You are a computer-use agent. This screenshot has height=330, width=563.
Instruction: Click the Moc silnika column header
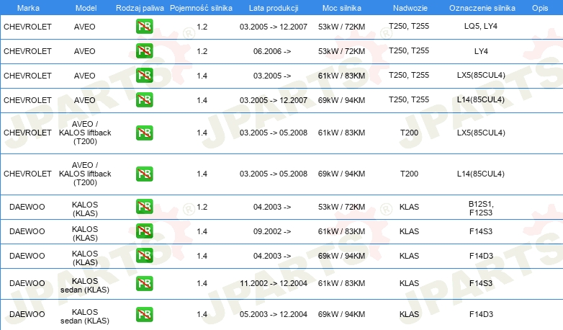click(342, 8)
